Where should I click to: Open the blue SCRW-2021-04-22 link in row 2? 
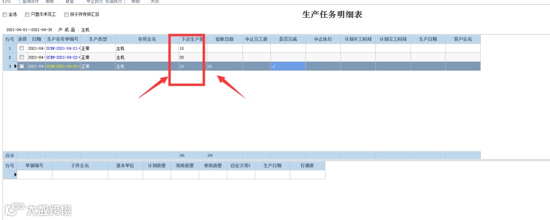[x=63, y=57]
